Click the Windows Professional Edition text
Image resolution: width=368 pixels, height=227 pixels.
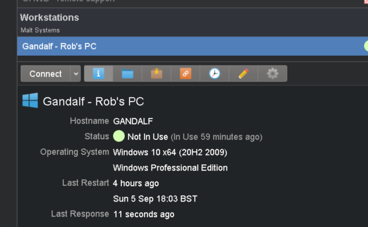(170, 168)
